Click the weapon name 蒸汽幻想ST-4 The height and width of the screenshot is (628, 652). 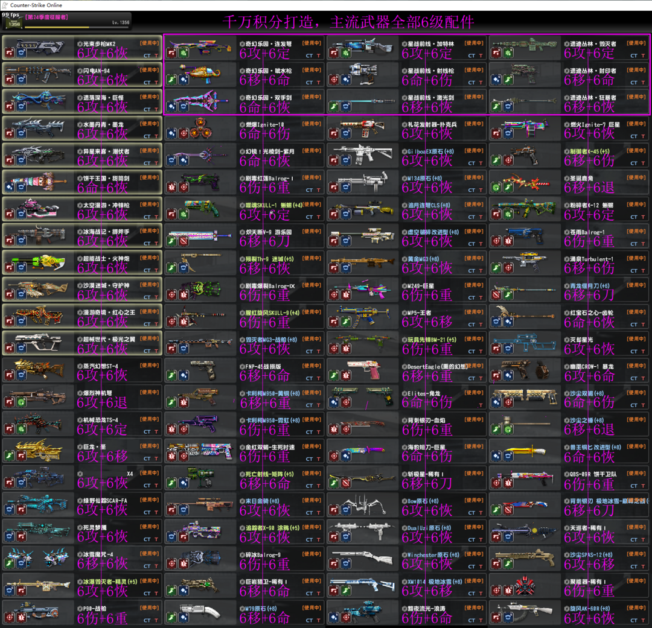point(101,366)
